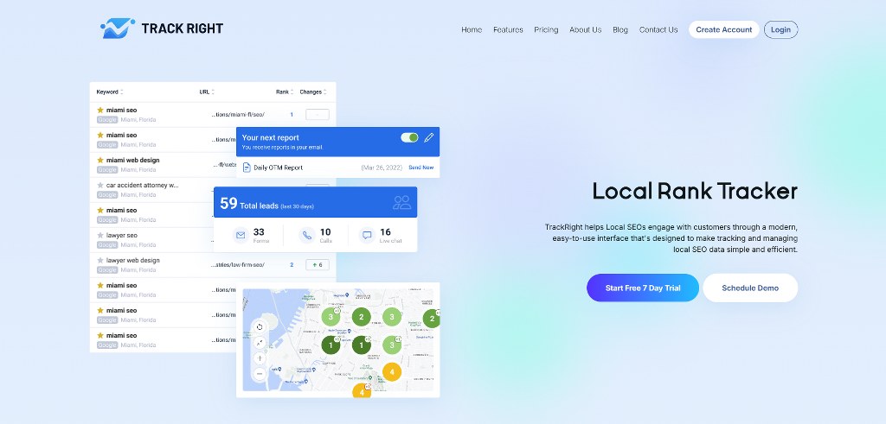Select the 'car accident attorney w...' keyword
This screenshot has height=424, width=886.
tap(143, 185)
